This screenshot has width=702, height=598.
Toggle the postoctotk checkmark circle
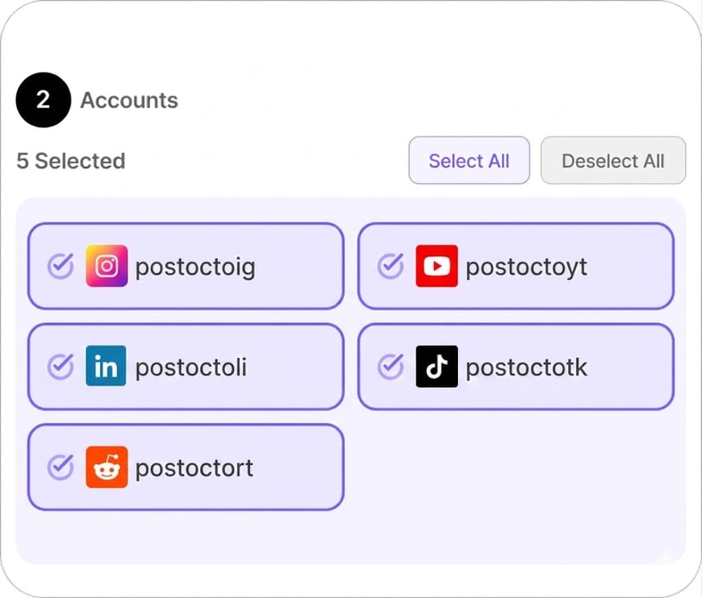tap(391, 366)
